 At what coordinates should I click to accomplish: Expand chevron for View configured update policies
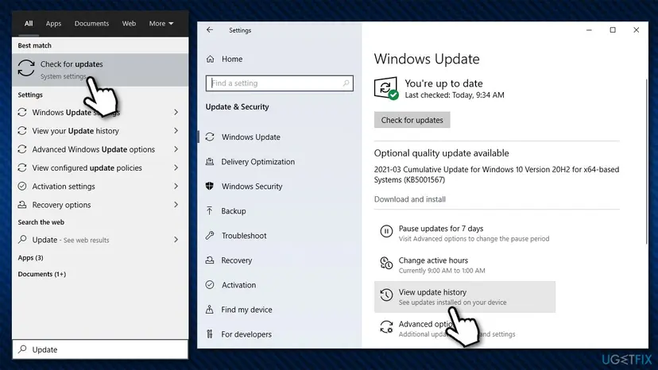pyautogui.click(x=176, y=168)
